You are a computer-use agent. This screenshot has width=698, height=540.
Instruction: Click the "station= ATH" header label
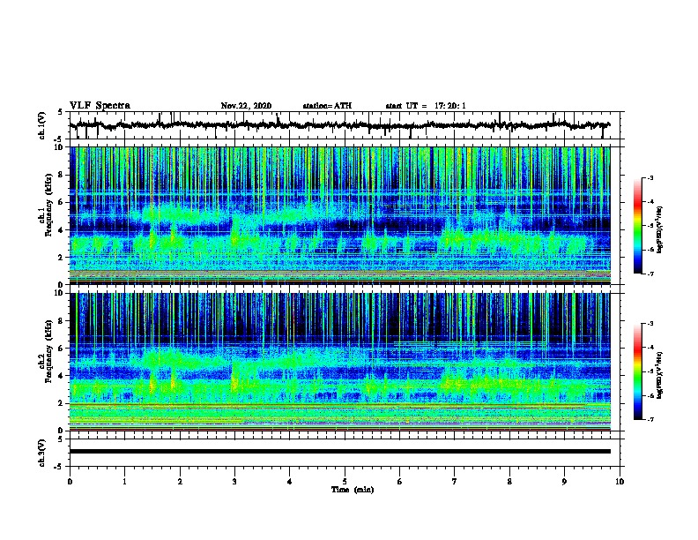[327, 106]
